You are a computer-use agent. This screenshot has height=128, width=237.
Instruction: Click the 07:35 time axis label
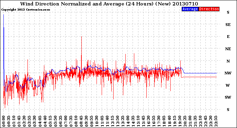71,121
